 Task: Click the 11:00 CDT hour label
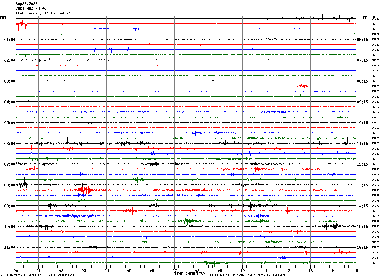pyautogui.click(x=9, y=248)
